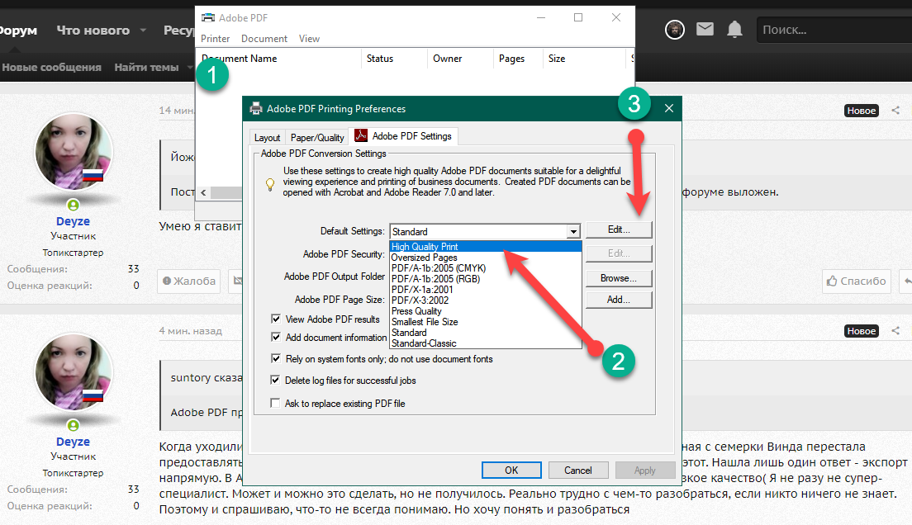Close the Adobe PDF Printing Preferences dialog
912x525 pixels.
tap(669, 108)
